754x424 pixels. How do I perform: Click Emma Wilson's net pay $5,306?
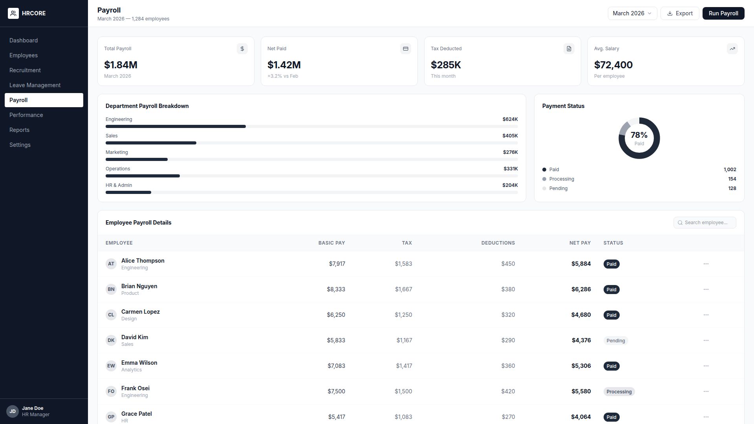click(581, 366)
